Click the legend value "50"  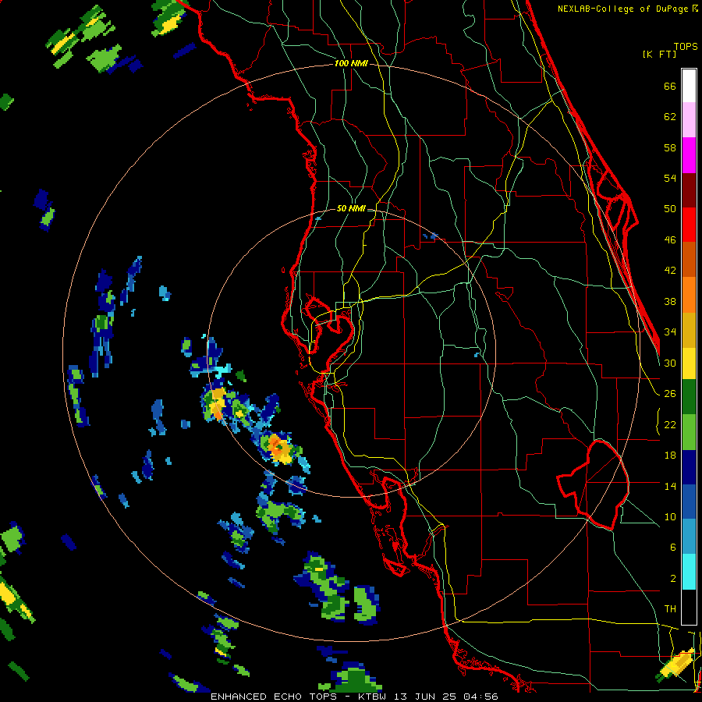(x=670, y=209)
